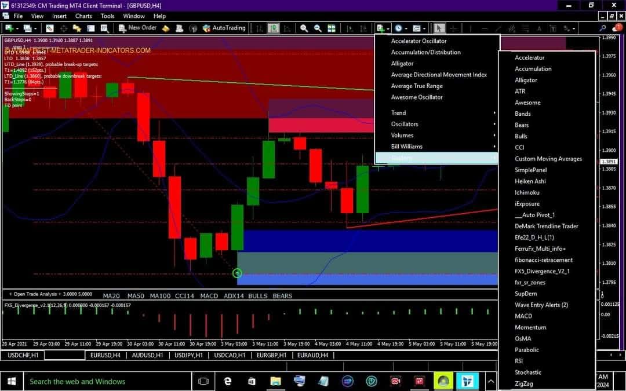626x391 pixels.
Task: Tile windows with the grid icon
Action: 332,28
